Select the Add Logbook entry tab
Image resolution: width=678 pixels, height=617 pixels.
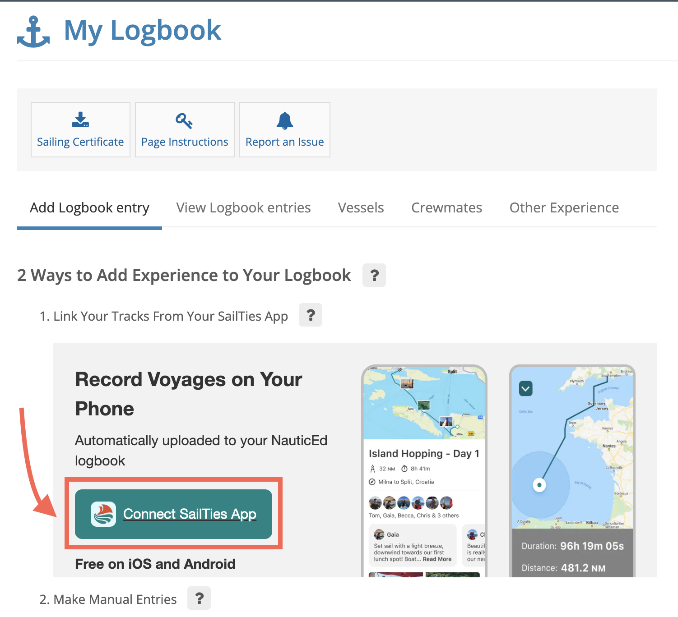(x=89, y=208)
